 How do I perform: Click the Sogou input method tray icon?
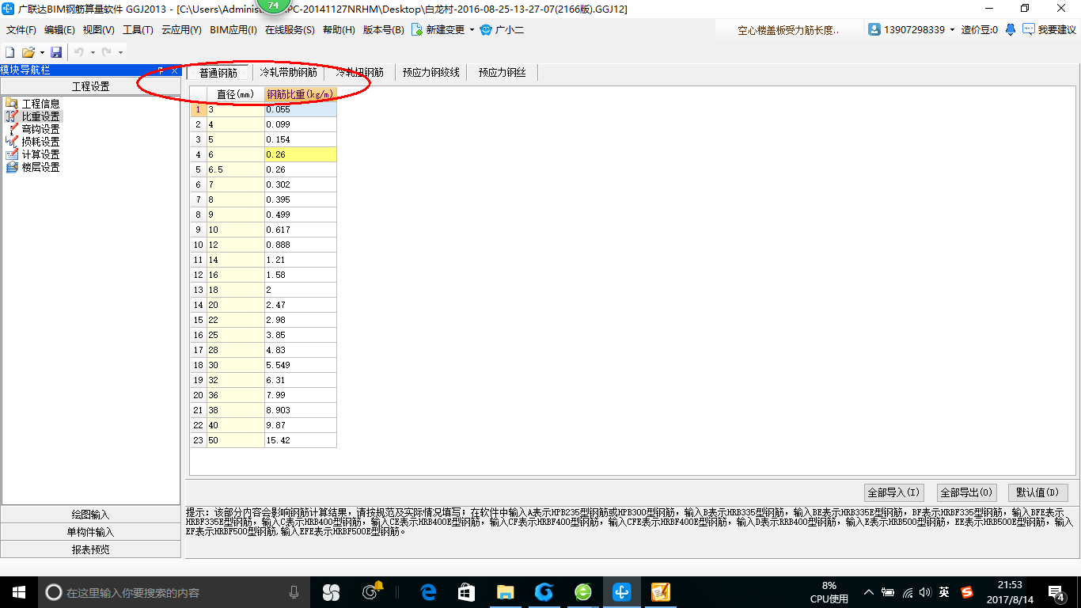point(967,592)
